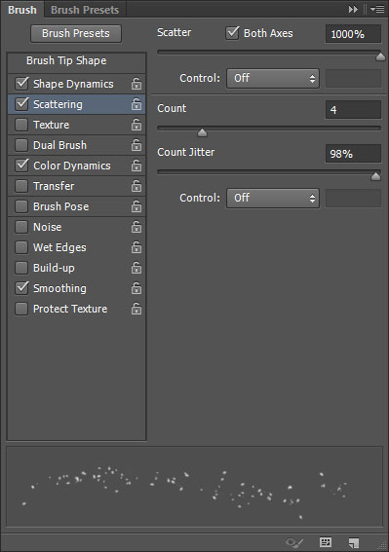Image resolution: width=389 pixels, height=552 pixels.
Task: Click the Brush Presets button
Action: (x=76, y=33)
